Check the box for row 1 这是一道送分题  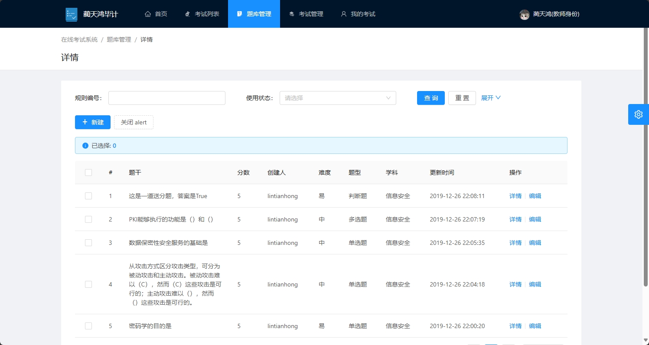click(x=88, y=196)
